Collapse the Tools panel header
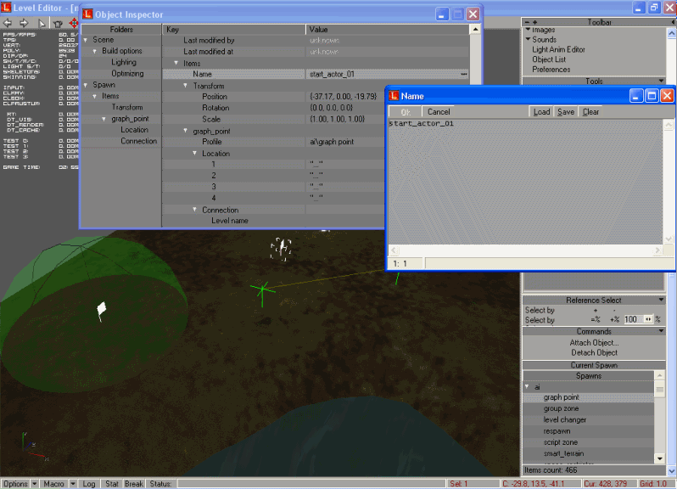This screenshot has width=677, height=489. coord(661,81)
